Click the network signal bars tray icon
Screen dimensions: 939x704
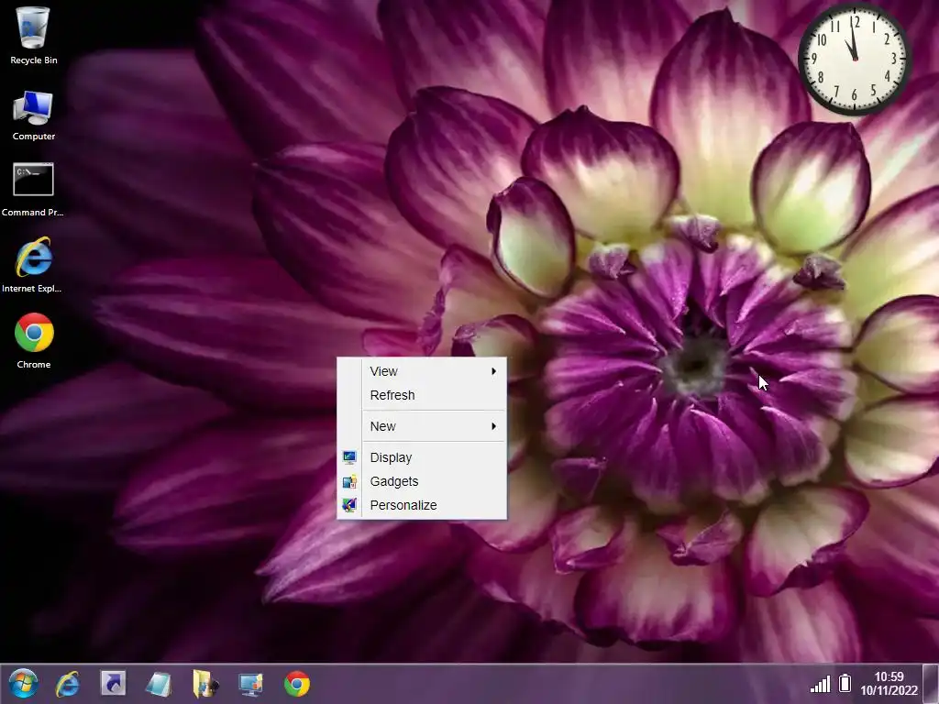(821, 684)
